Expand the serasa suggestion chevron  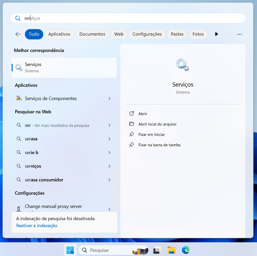coord(110,139)
